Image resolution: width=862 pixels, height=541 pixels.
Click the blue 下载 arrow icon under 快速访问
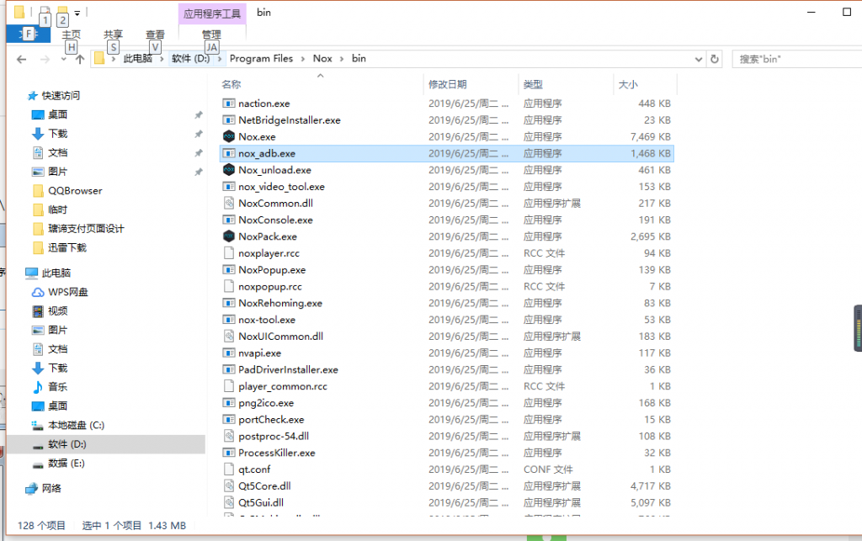37,134
